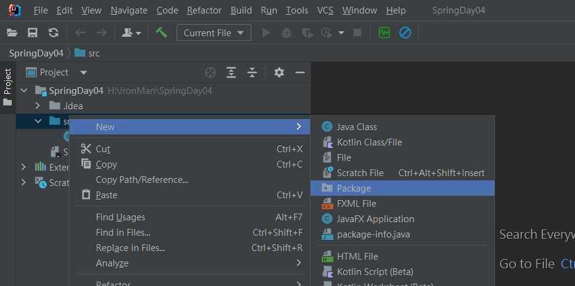
Task: Open the Refactor menu in menu bar
Action: [205, 10]
